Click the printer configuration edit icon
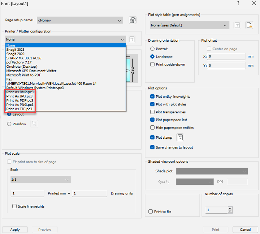 coord(132,39)
